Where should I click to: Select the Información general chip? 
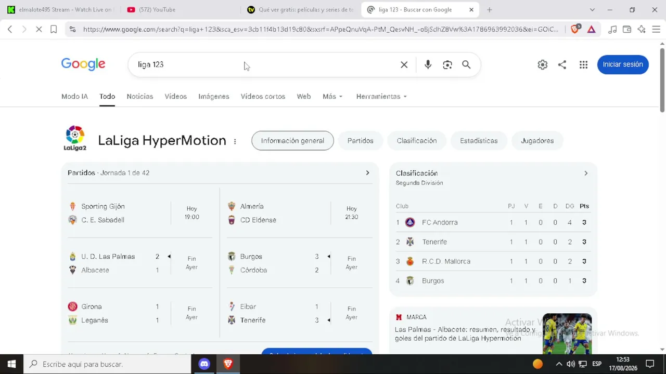coord(292,141)
